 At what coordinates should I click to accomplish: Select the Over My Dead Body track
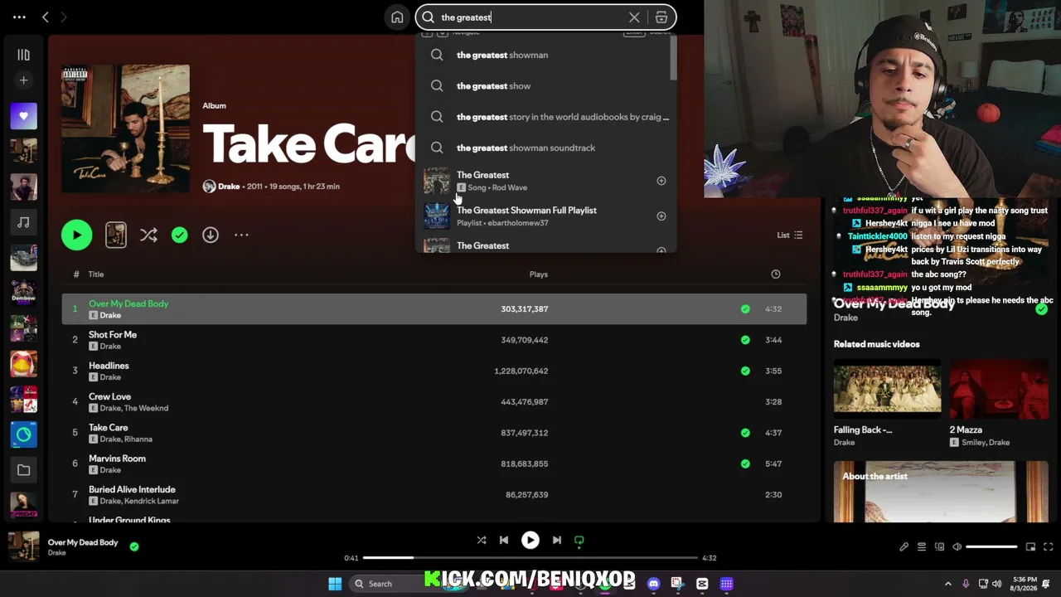tap(434, 309)
